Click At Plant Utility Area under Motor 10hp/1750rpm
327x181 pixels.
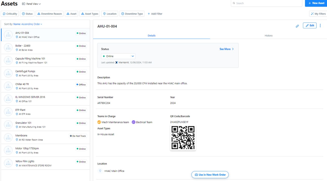[29, 153]
